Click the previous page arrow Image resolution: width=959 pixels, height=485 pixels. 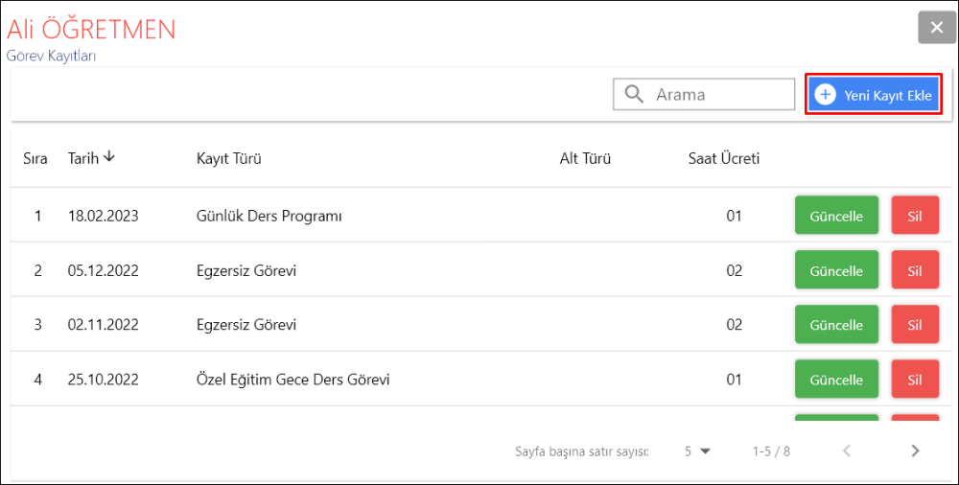point(847,450)
